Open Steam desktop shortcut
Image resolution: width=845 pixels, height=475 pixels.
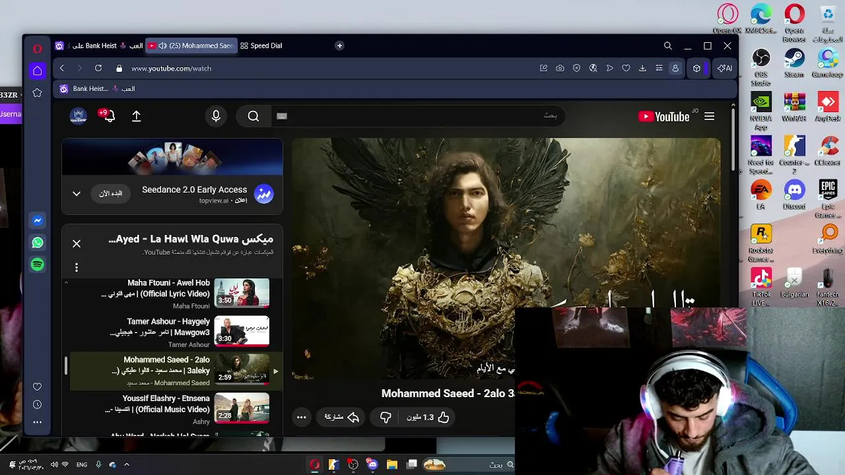[794, 63]
